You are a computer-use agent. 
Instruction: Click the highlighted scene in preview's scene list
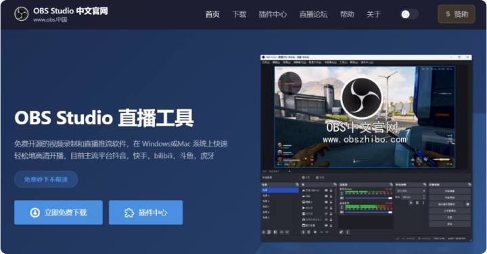(x=279, y=190)
